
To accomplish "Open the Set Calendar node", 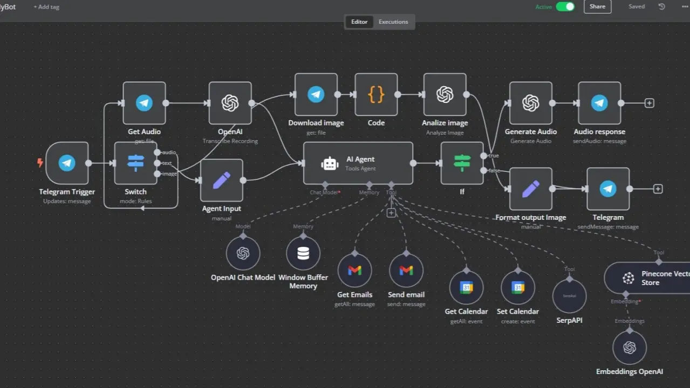I will [x=517, y=287].
